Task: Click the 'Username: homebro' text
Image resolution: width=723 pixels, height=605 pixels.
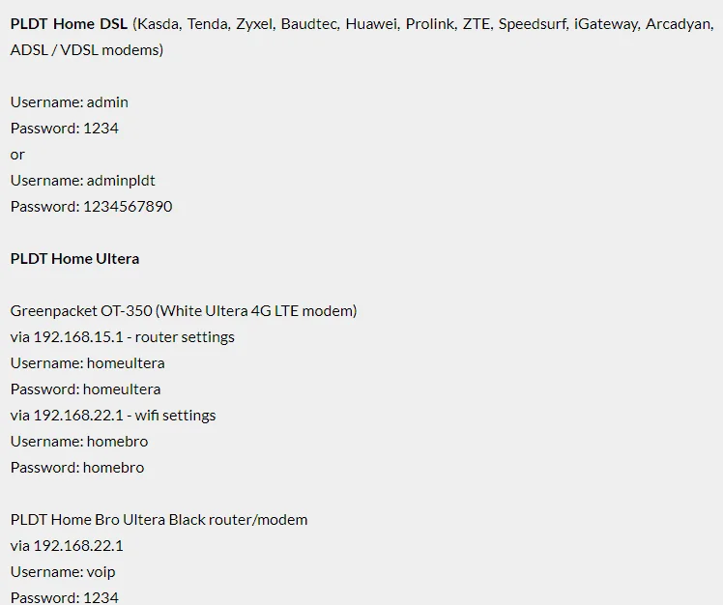Action: (79, 442)
